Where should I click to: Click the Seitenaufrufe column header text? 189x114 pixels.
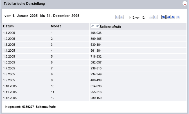pos(112,27)
